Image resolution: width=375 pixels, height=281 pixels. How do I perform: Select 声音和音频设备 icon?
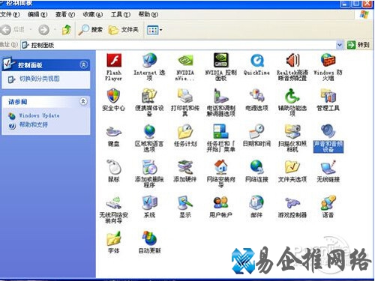328,138
